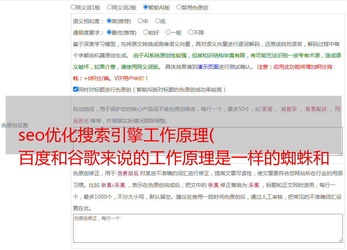Set 通顺度要求 to 一般
The width and height of the screenshot is (347, 250).
click(x=168, y=32)
